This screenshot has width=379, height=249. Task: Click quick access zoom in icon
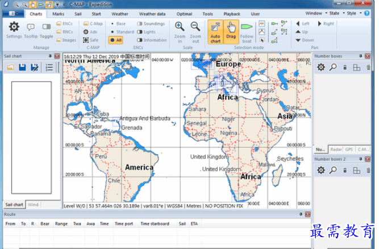click(16, 5)
